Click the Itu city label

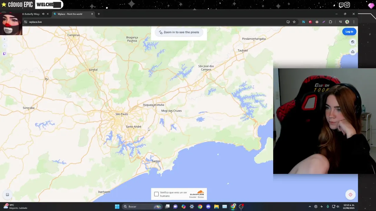[46, 79]
